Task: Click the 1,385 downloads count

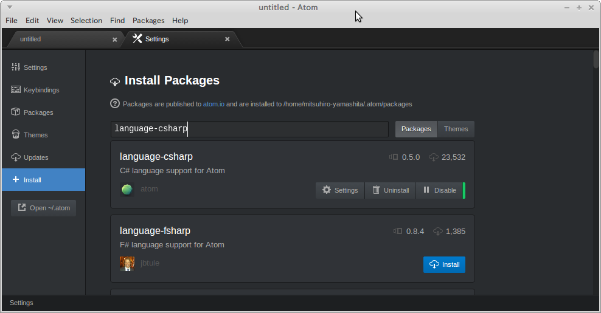Action: click(x=456, y=232)
